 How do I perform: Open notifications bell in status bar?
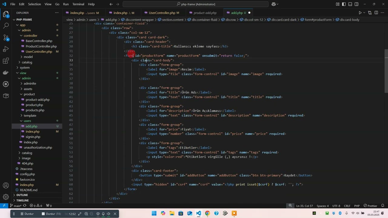tap(383, 206)
